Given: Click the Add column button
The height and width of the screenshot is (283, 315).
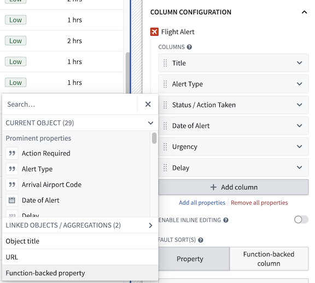Looking at the screenshot, I should coord(234,187).
